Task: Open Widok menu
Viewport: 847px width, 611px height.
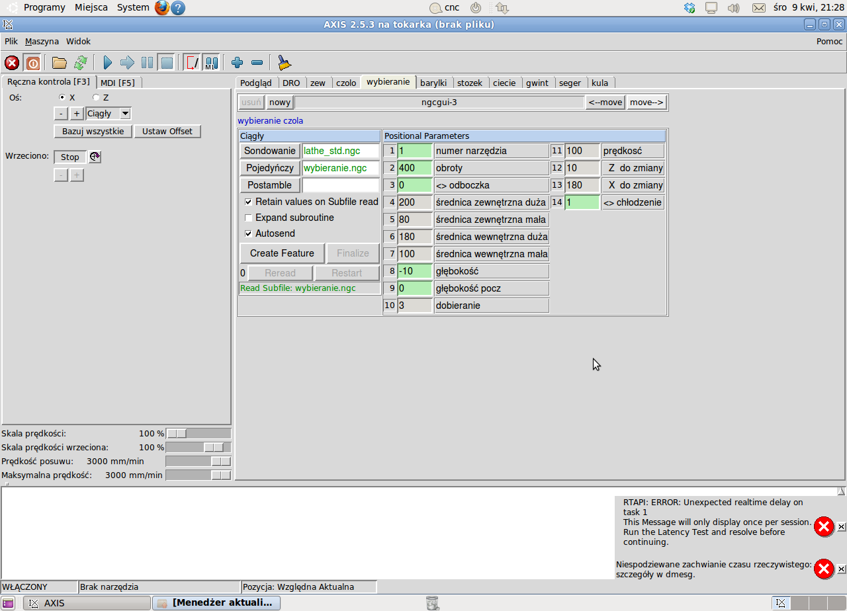Action: pos(78,41)
